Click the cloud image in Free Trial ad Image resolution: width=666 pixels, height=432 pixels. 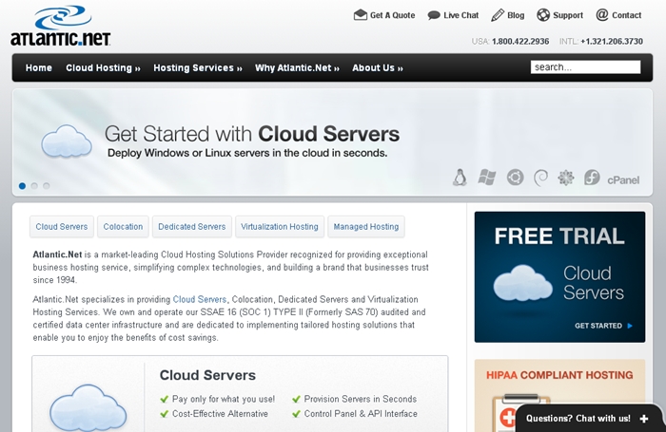pyautogui.click(x=523, y=283)
